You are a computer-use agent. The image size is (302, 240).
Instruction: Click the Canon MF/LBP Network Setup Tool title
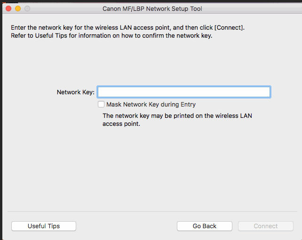click(152, 8)
